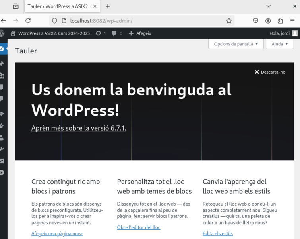Viewport: 300px width, 239px height.
Task: Open the Afegeix new content menu
Action: (140, 33)
